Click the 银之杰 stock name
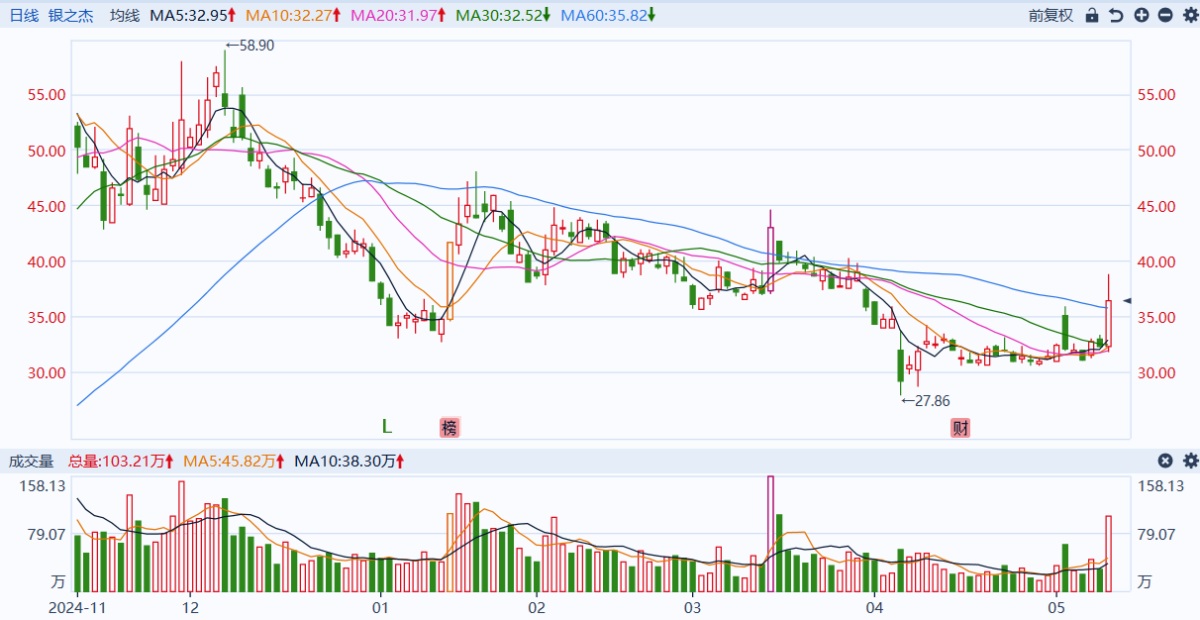 [70, 15]
